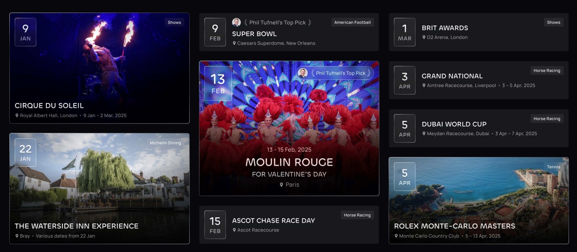Click the Caesars Superdome location pin icon
The image size is (577, 252).
(234, 43)
